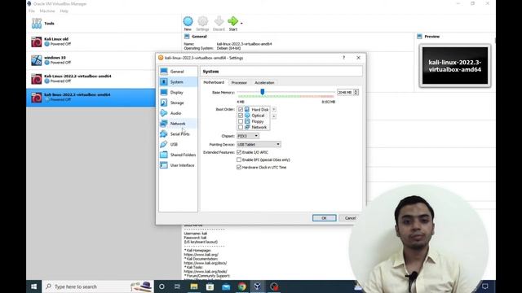Open the General section header in details

pos(199,37)
